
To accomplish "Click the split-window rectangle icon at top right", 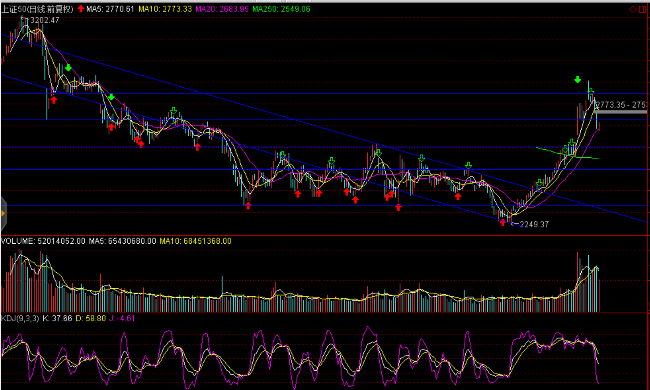I will (642, 9).
